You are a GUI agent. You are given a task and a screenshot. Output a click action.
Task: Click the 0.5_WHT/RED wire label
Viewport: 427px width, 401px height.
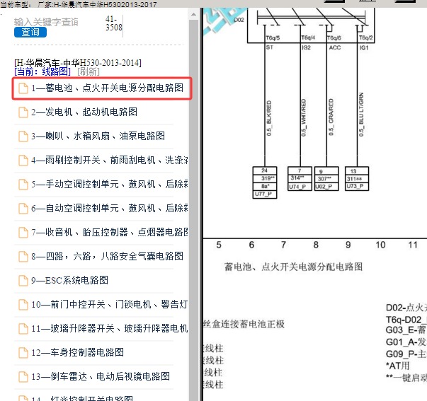(x=304, y=117)
